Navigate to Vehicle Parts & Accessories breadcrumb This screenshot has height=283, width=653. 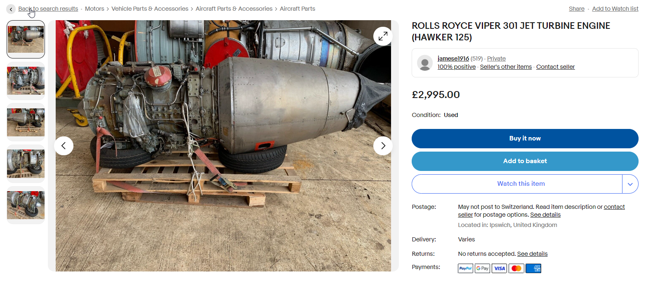point(150,9)
